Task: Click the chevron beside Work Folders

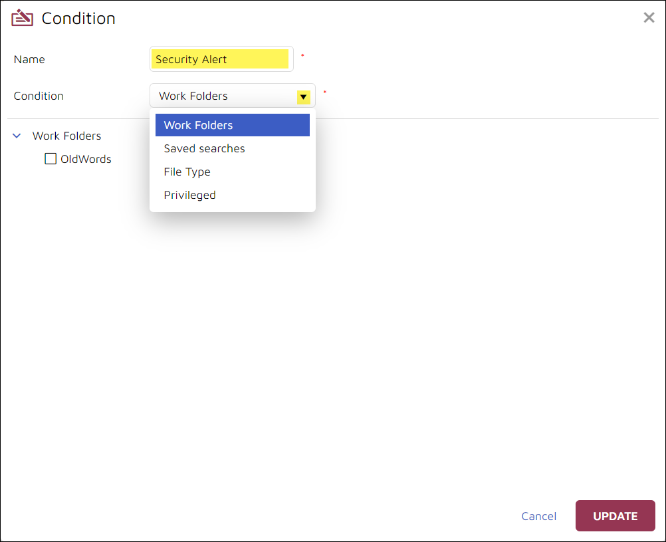Action: coord(17,136)
